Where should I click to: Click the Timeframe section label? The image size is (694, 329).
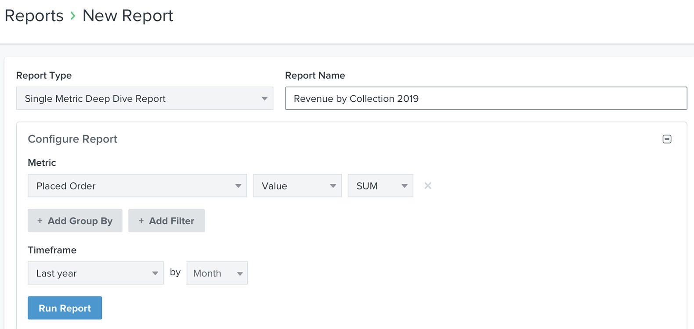click(52, 250)
